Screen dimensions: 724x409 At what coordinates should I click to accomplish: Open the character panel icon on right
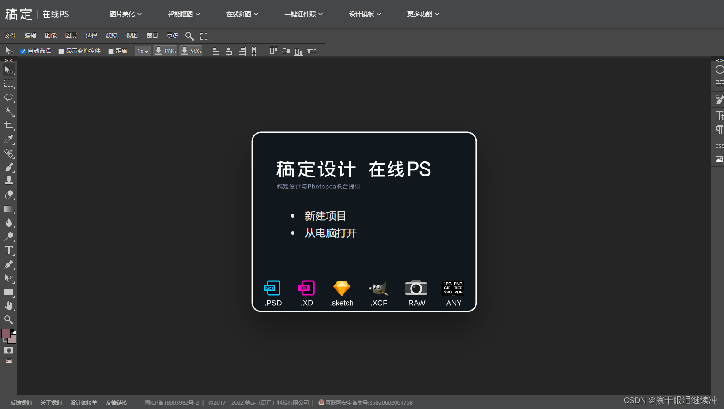pos(719,116)
